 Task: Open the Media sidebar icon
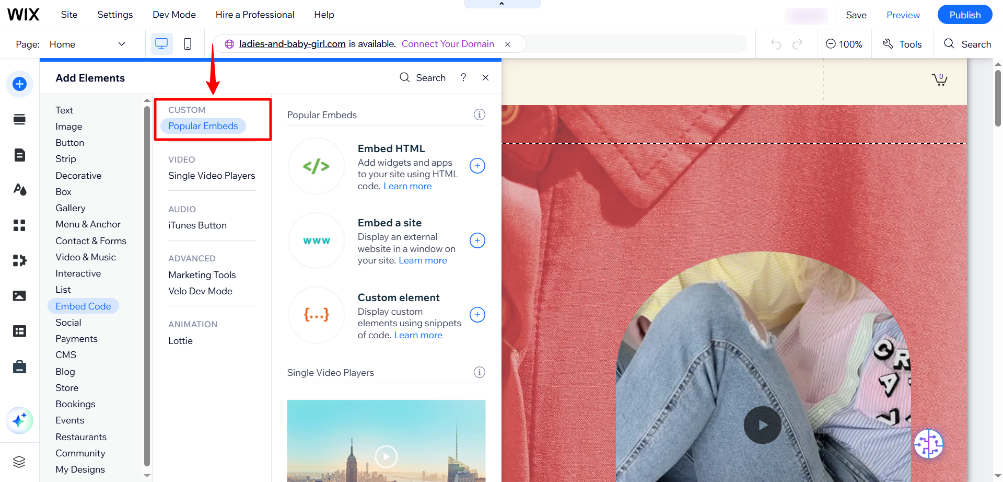pos(19,296)
